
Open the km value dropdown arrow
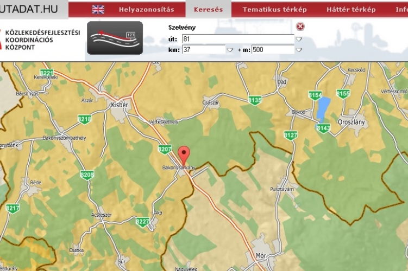tap(229, 50)
